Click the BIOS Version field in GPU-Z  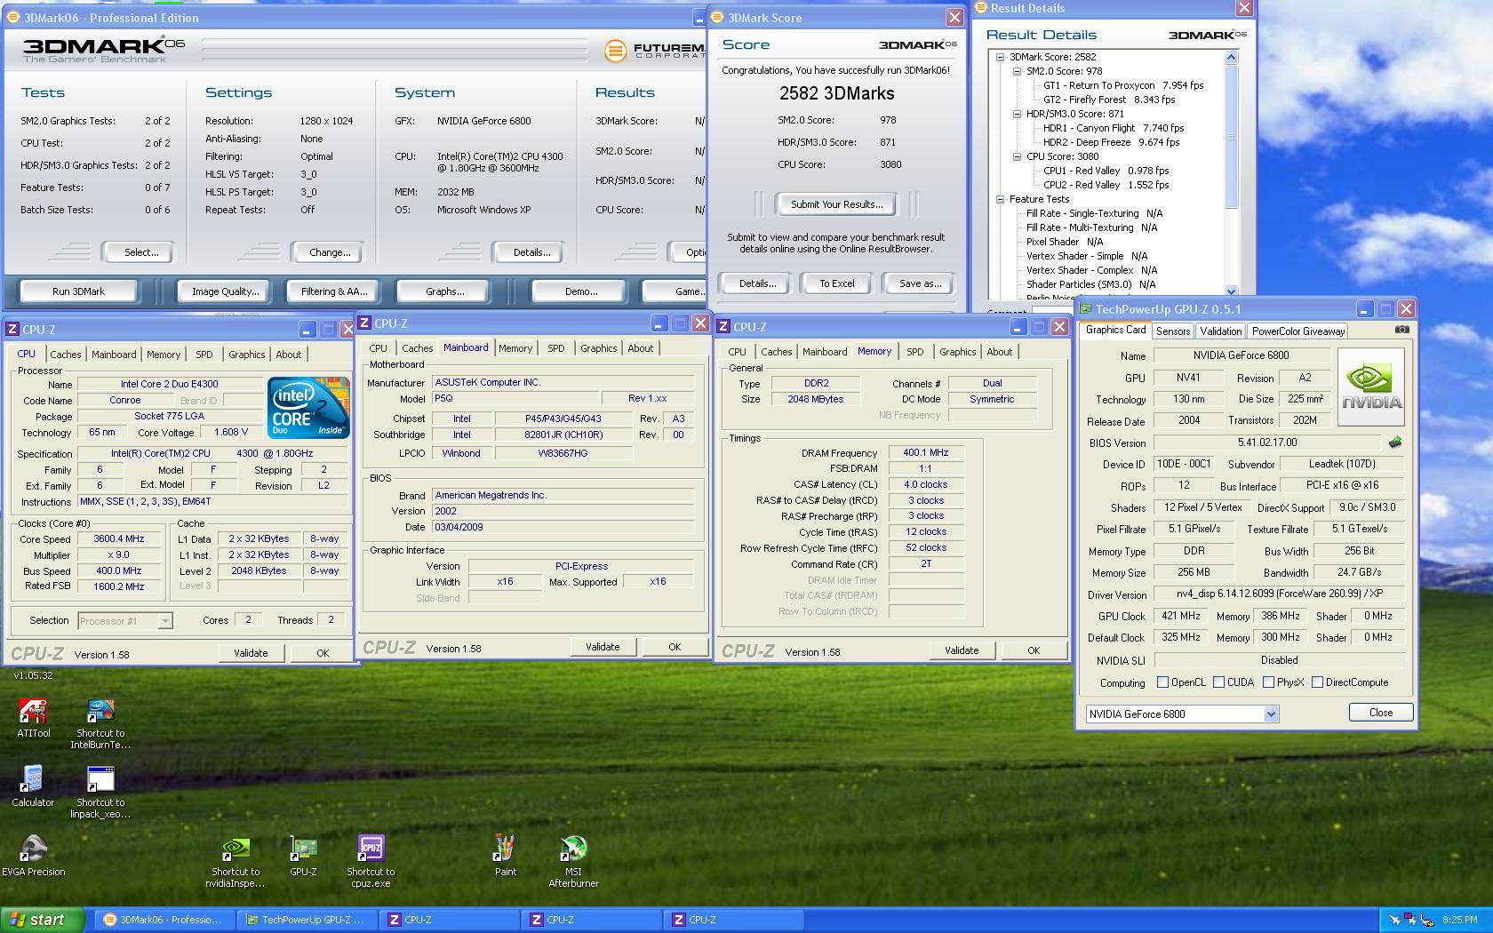pyautogui.click(x=1267, y=443)
